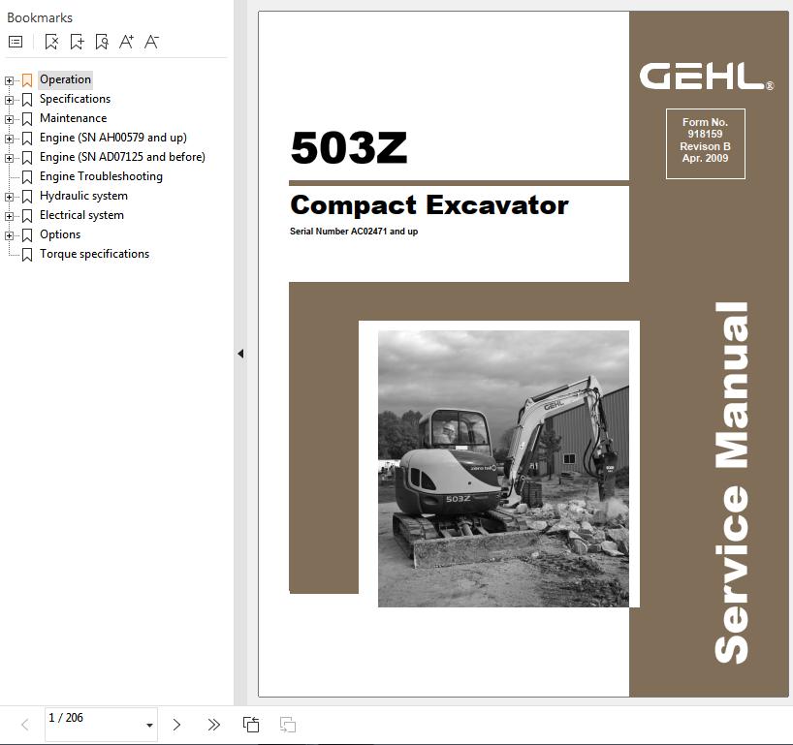Expand Engine (SN AH00579 and up) bookmark
Viewport: 793px width, 745px height.
(9, 139)
